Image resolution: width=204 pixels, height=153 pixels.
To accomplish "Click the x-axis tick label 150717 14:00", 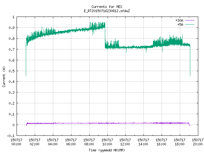I will point(143,142).
